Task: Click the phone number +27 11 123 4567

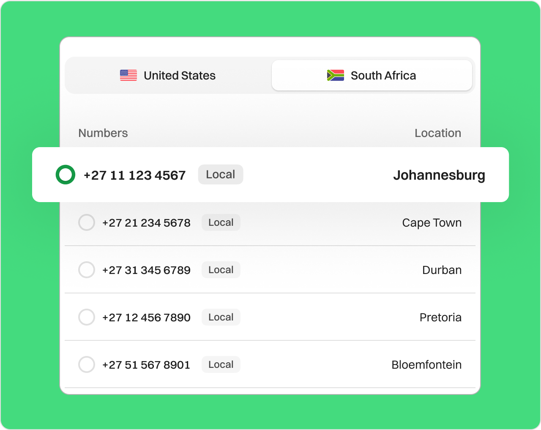Action: 135,175
